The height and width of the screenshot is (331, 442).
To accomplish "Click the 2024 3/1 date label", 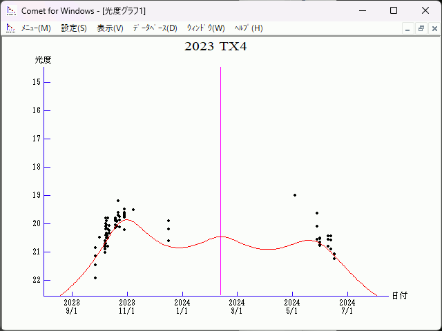I will pos(237,307).
